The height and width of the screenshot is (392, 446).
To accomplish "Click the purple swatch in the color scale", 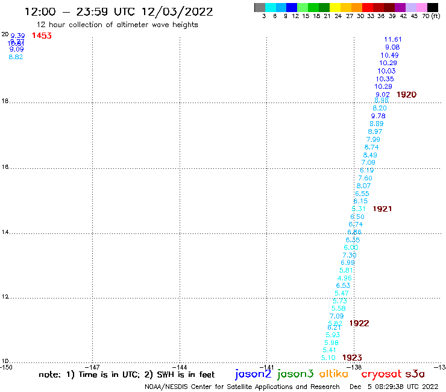I will [x=400, y=7].
